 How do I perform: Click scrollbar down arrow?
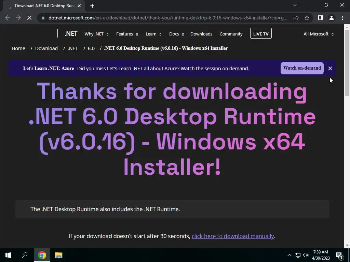(347, 246)
